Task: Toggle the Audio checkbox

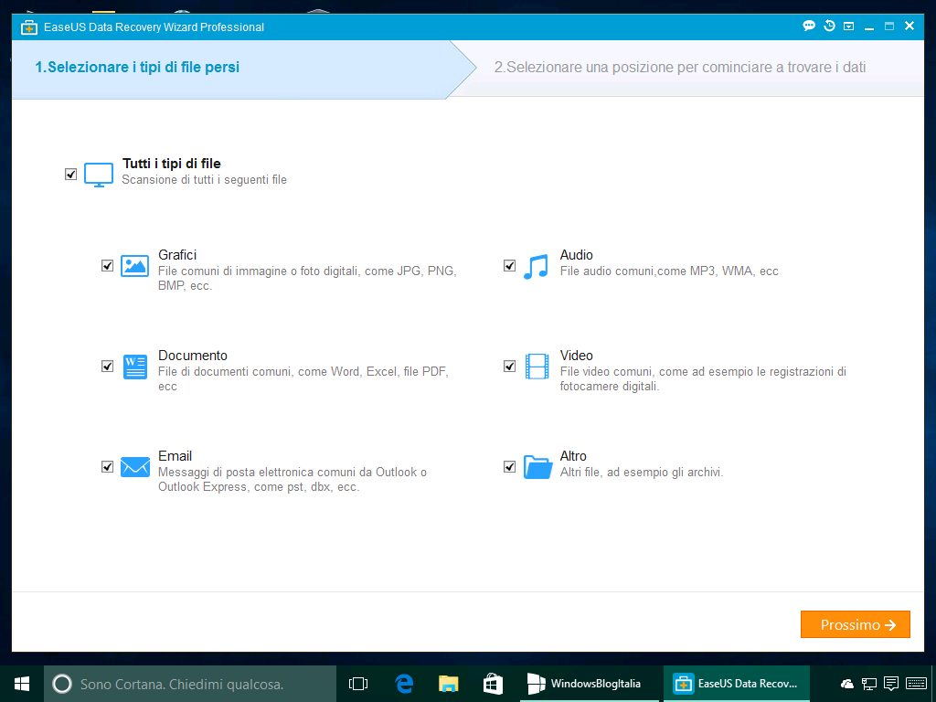Action: 509,266
